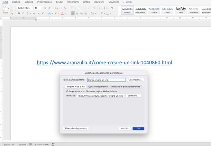Click Dimmi lightbulb search

click(x=127, y=2)
